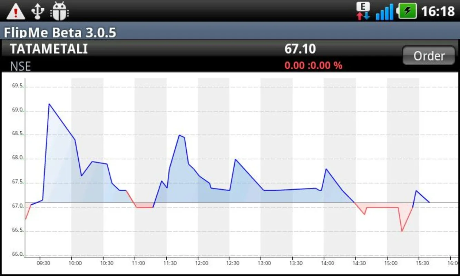
Task: Tap the 11:30 time axis label
Action: coord(170,263)
